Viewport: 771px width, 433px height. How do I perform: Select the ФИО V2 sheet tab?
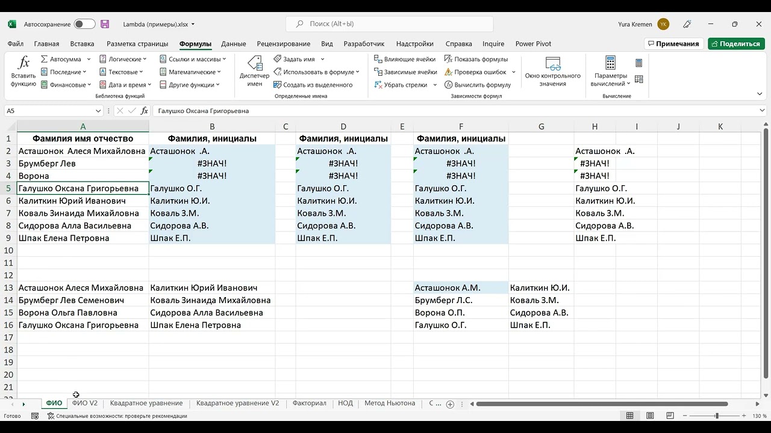[x=85, y=403]
